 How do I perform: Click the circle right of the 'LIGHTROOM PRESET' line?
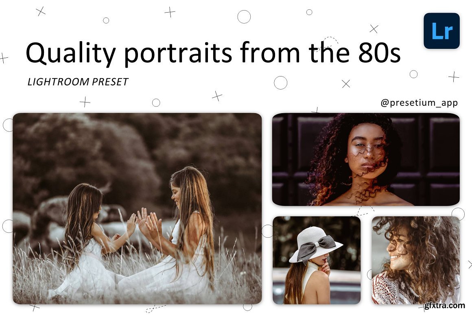pyautogui.click(x=280, y=83)
